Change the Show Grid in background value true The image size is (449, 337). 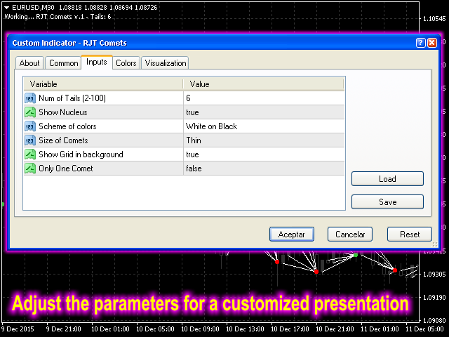point(264,154)
